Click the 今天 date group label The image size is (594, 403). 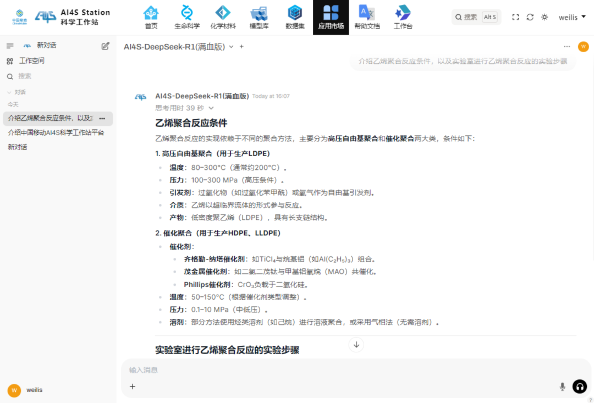13,104
